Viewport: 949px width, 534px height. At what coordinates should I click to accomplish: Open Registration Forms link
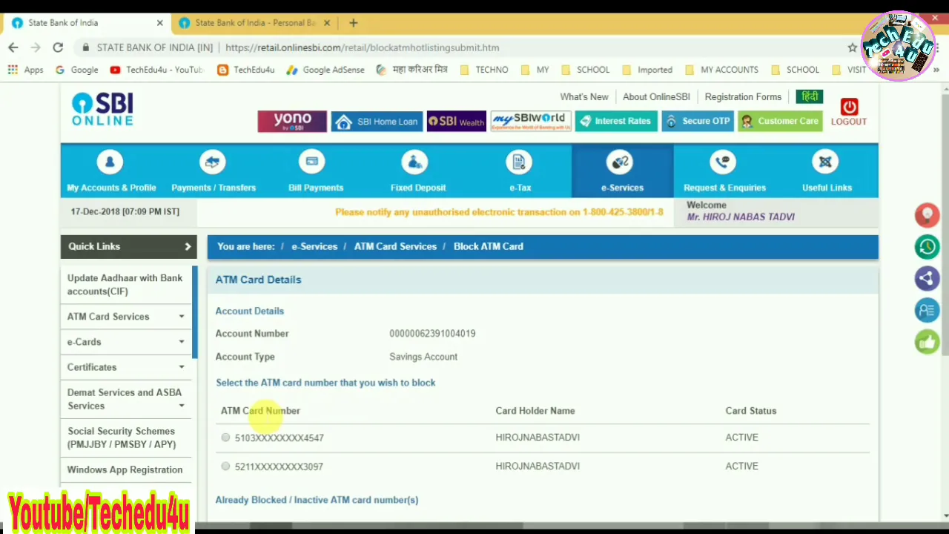coord(743,97)
